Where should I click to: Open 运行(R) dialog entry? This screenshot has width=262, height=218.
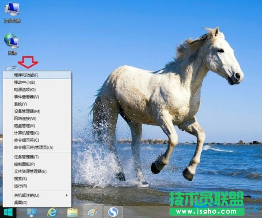tap(37, 186)
